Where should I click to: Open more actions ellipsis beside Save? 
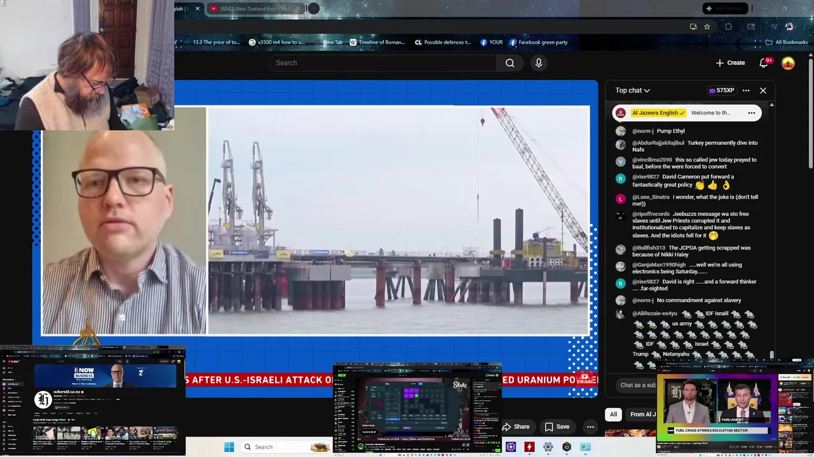click(591, 427)
